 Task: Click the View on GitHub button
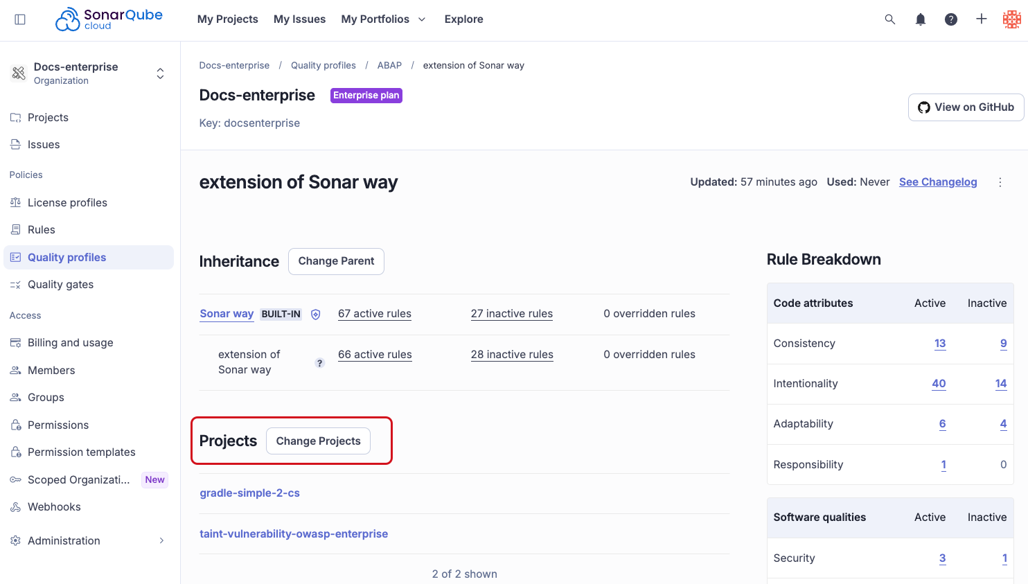pos(966,107)
